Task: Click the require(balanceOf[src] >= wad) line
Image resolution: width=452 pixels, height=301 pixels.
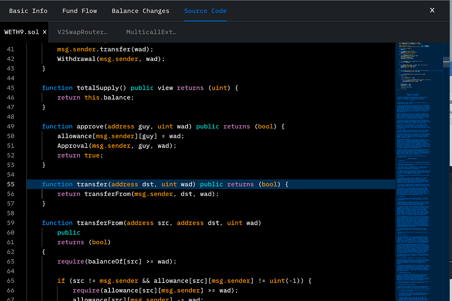Action: (x=117, y=262)
